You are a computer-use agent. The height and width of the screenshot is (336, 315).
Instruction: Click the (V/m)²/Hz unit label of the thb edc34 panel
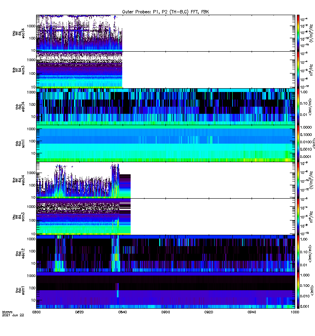tap(312, 33)
